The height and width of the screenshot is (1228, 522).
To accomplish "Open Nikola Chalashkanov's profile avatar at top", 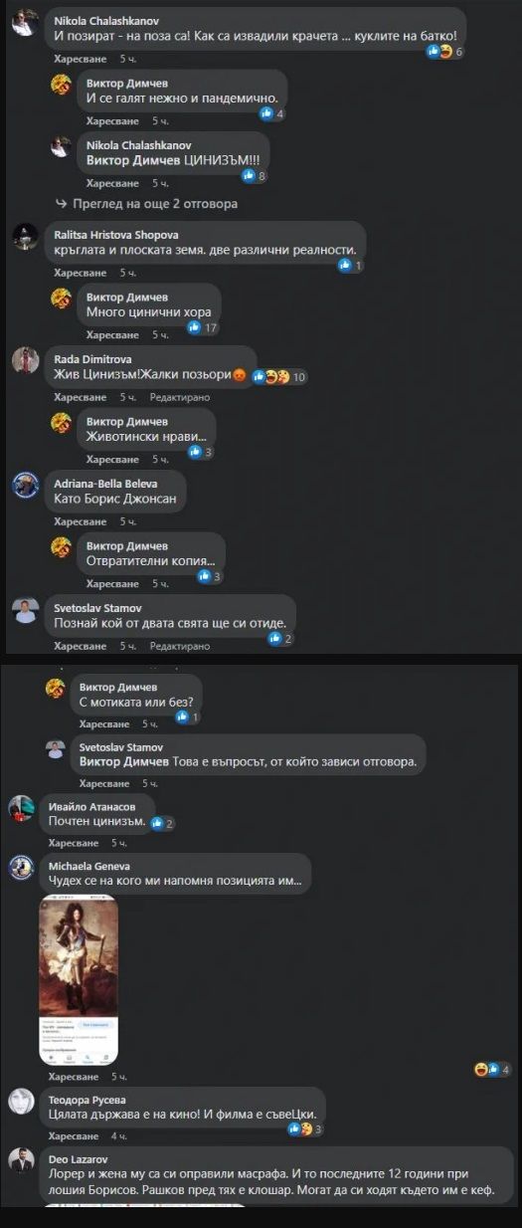I will [x=26, y=27].
